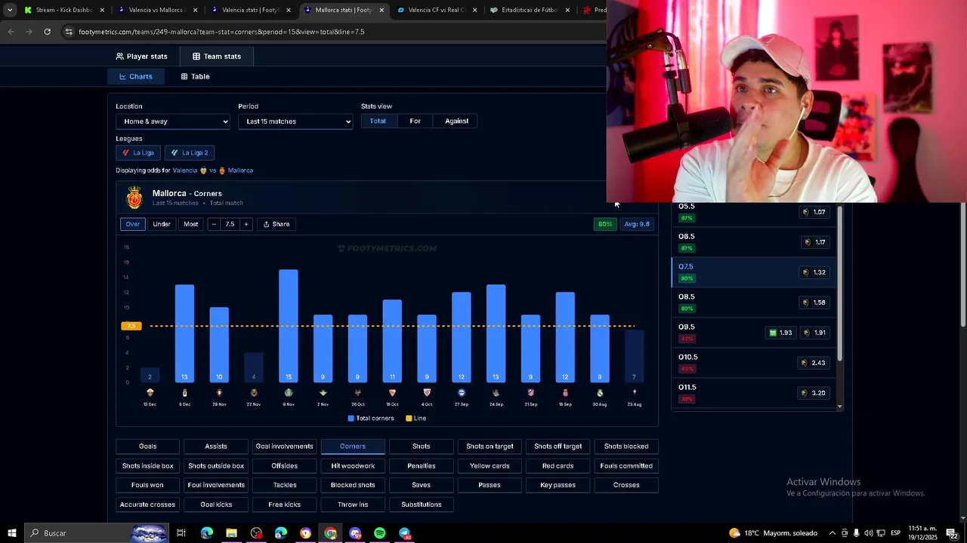Click the odds list scrollbar down arrow
Viewport: 967px width, 543px height.
[840, 406]
